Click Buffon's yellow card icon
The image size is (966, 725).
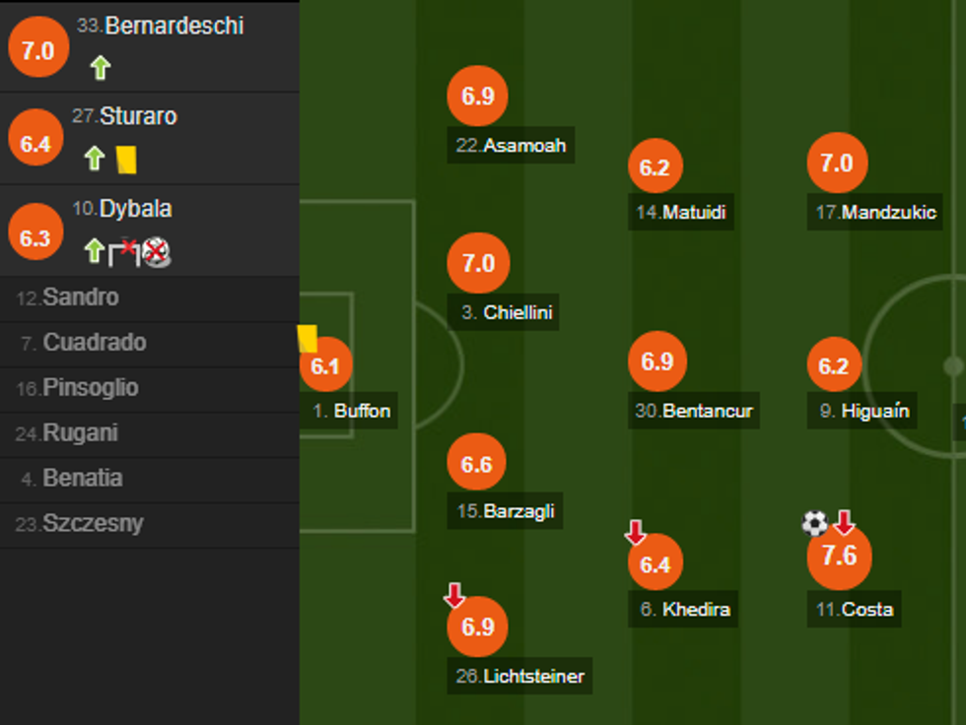307,339
